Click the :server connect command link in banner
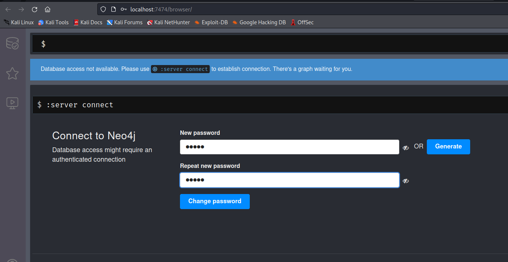 180,69
